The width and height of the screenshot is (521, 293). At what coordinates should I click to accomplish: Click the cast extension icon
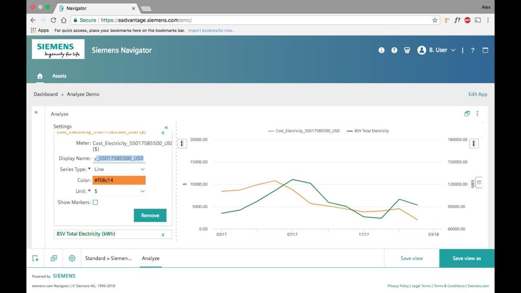tap(478, 20)
